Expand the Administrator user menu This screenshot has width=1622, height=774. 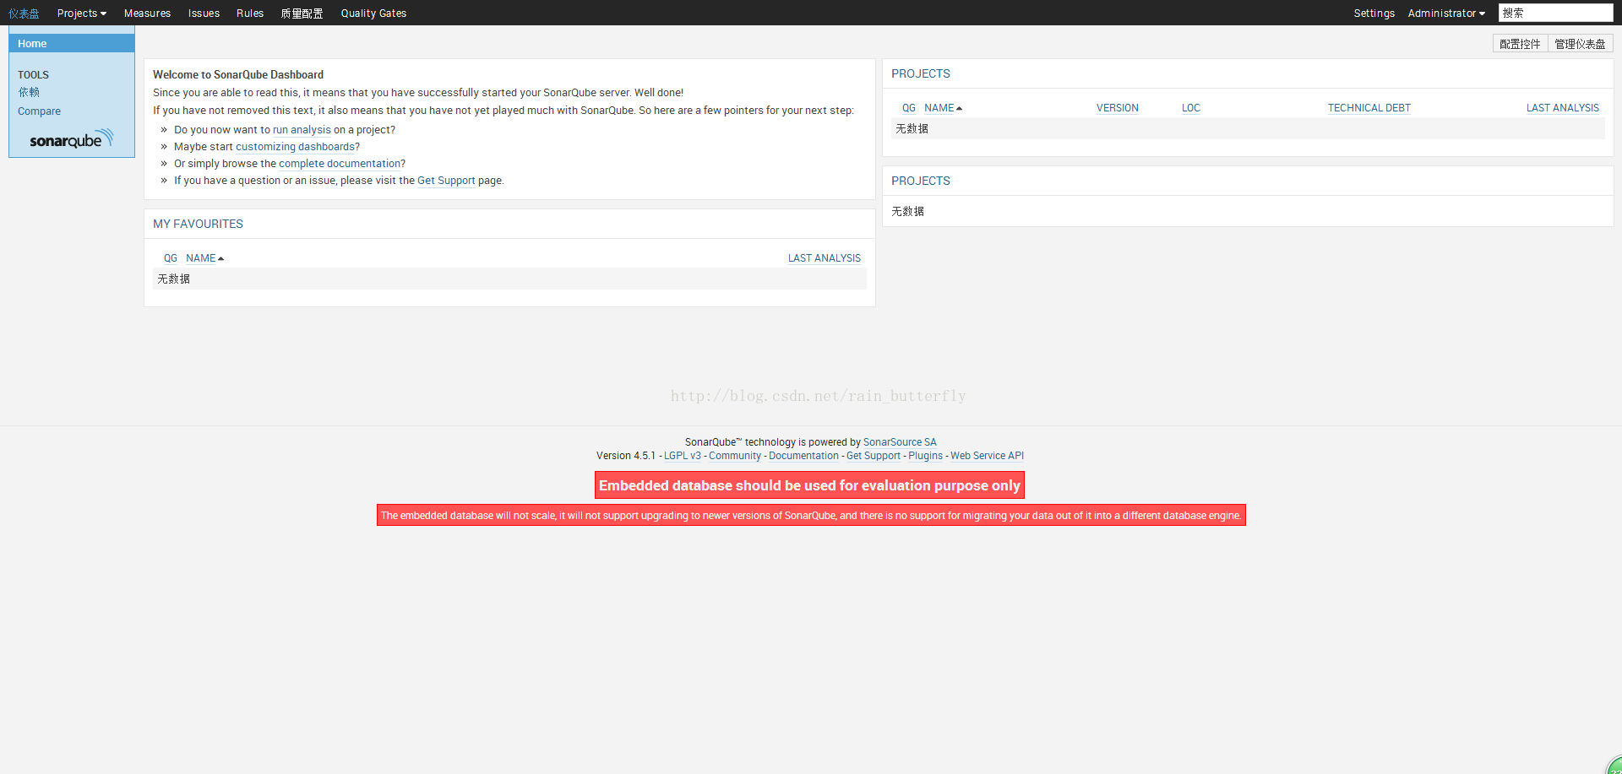click(x=1446, y=14)
